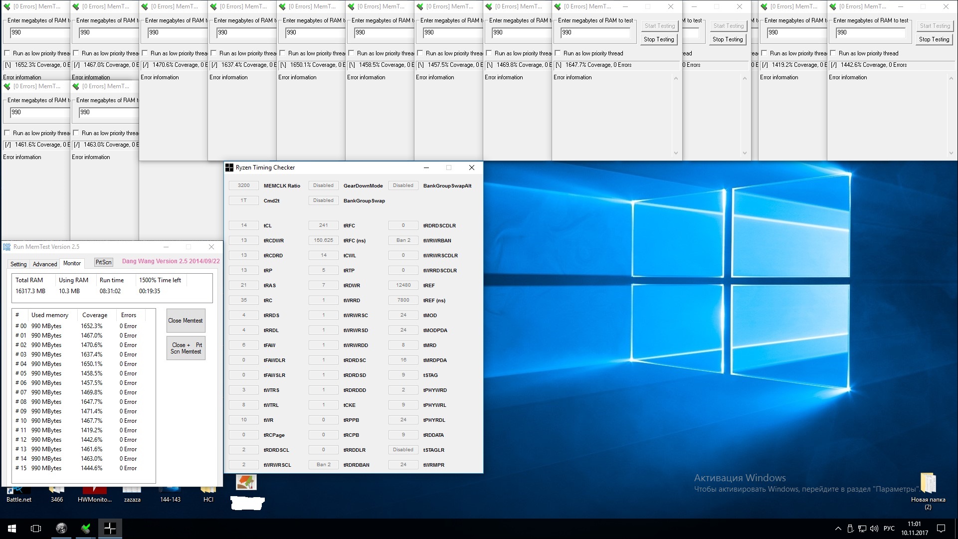The image size is (958, 539).
Task: Check low priority thread in bottom-left MemTest window
Action: (7, 133)
